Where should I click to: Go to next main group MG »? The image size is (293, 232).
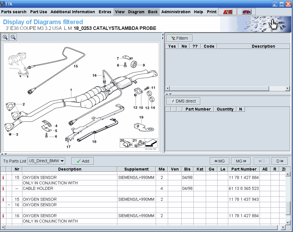tap(241, 161)
